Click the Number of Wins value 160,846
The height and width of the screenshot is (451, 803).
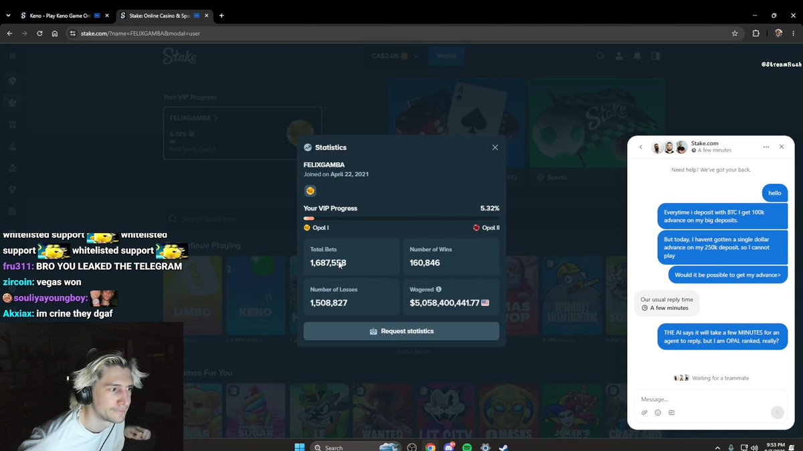pos(425,263)
